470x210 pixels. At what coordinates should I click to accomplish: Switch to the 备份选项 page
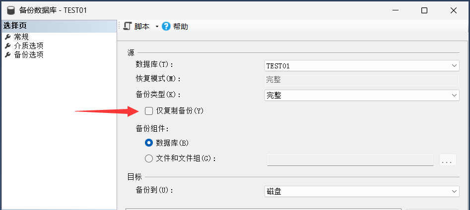pos(29,54)
